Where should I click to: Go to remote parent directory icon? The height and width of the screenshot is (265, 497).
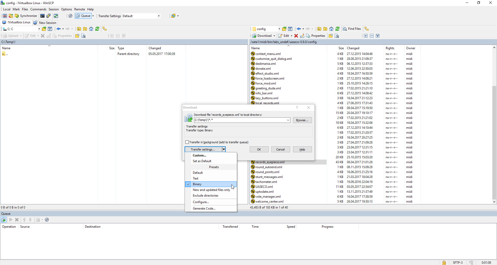319,29
